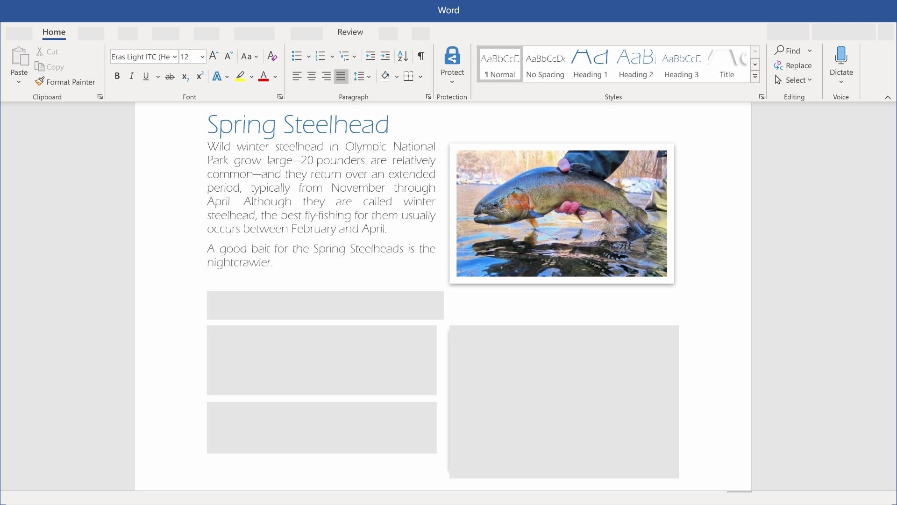
Task: Apply italic formatting
Action: point(131,76)
